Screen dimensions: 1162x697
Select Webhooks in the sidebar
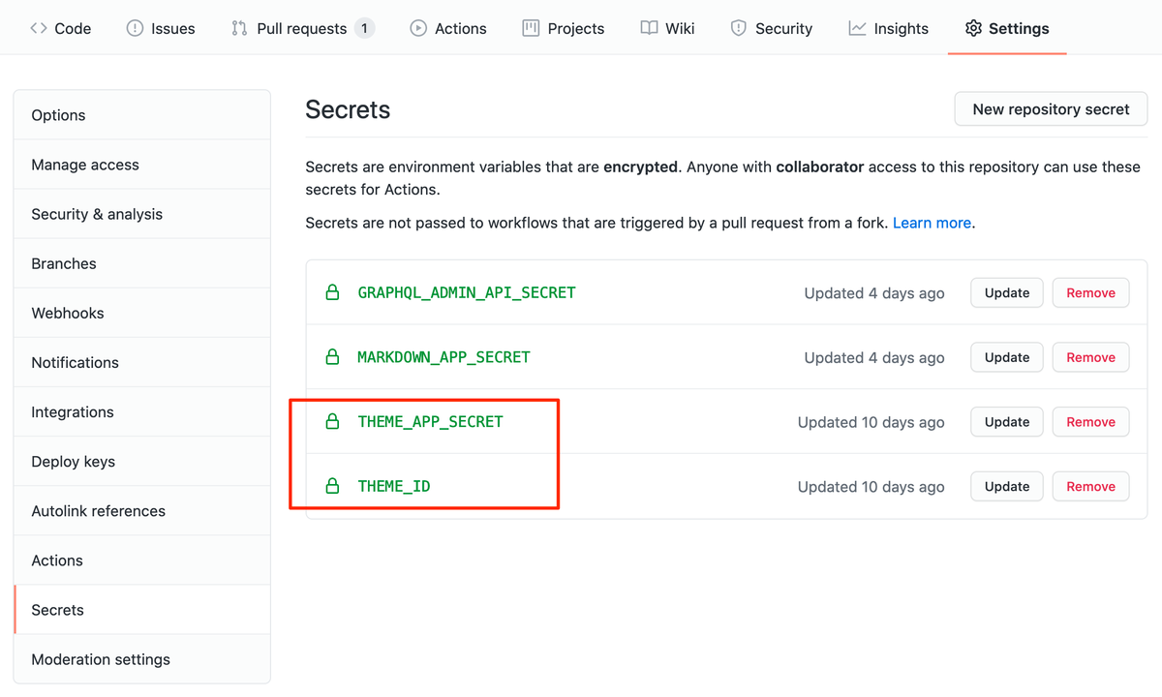[x=67, y=313]
